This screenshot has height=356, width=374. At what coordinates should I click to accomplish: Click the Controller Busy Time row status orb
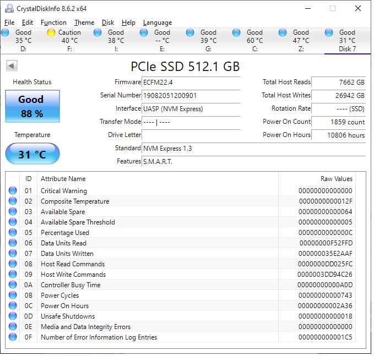13,285
